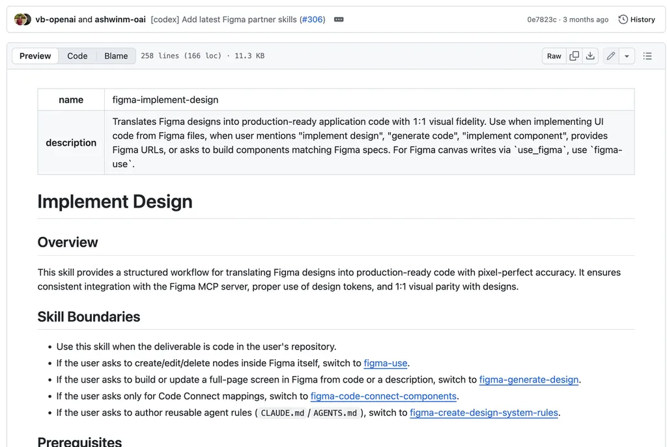Viewport: 667px width, 447px height.
Task: Follow the figma-use link
Action: 386,363
